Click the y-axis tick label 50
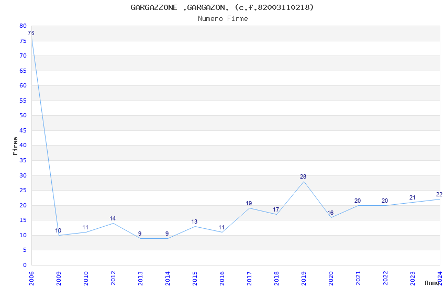445x288 pixels. (x=23, y=115)
